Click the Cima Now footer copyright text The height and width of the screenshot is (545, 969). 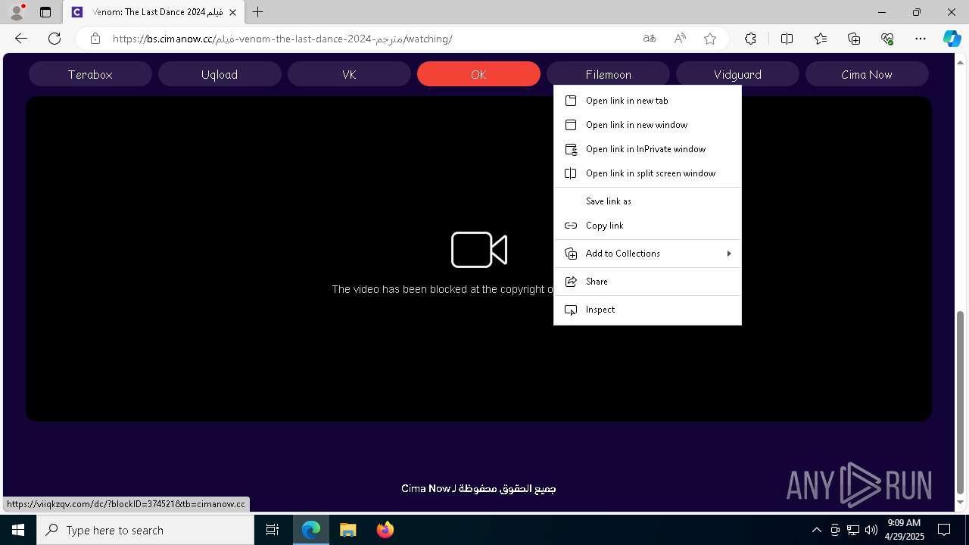coord(478,489)
